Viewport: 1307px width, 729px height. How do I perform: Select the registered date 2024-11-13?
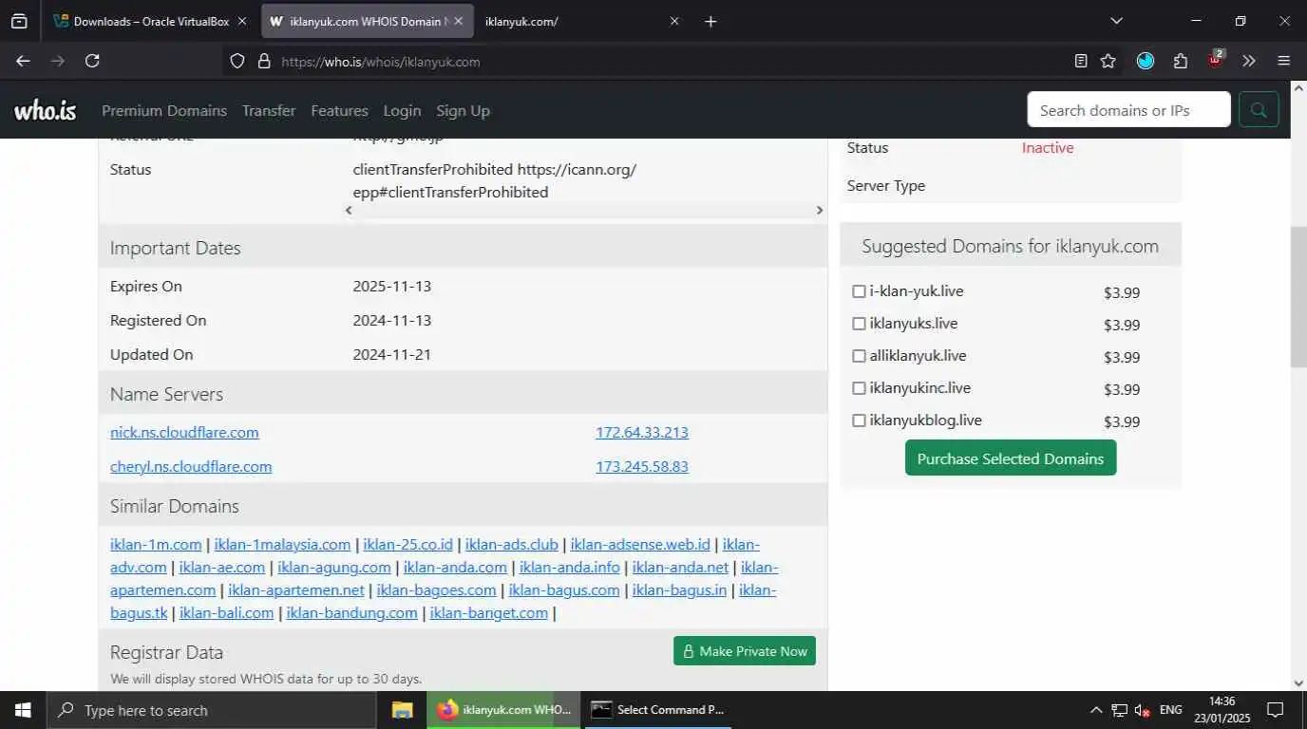392,320
